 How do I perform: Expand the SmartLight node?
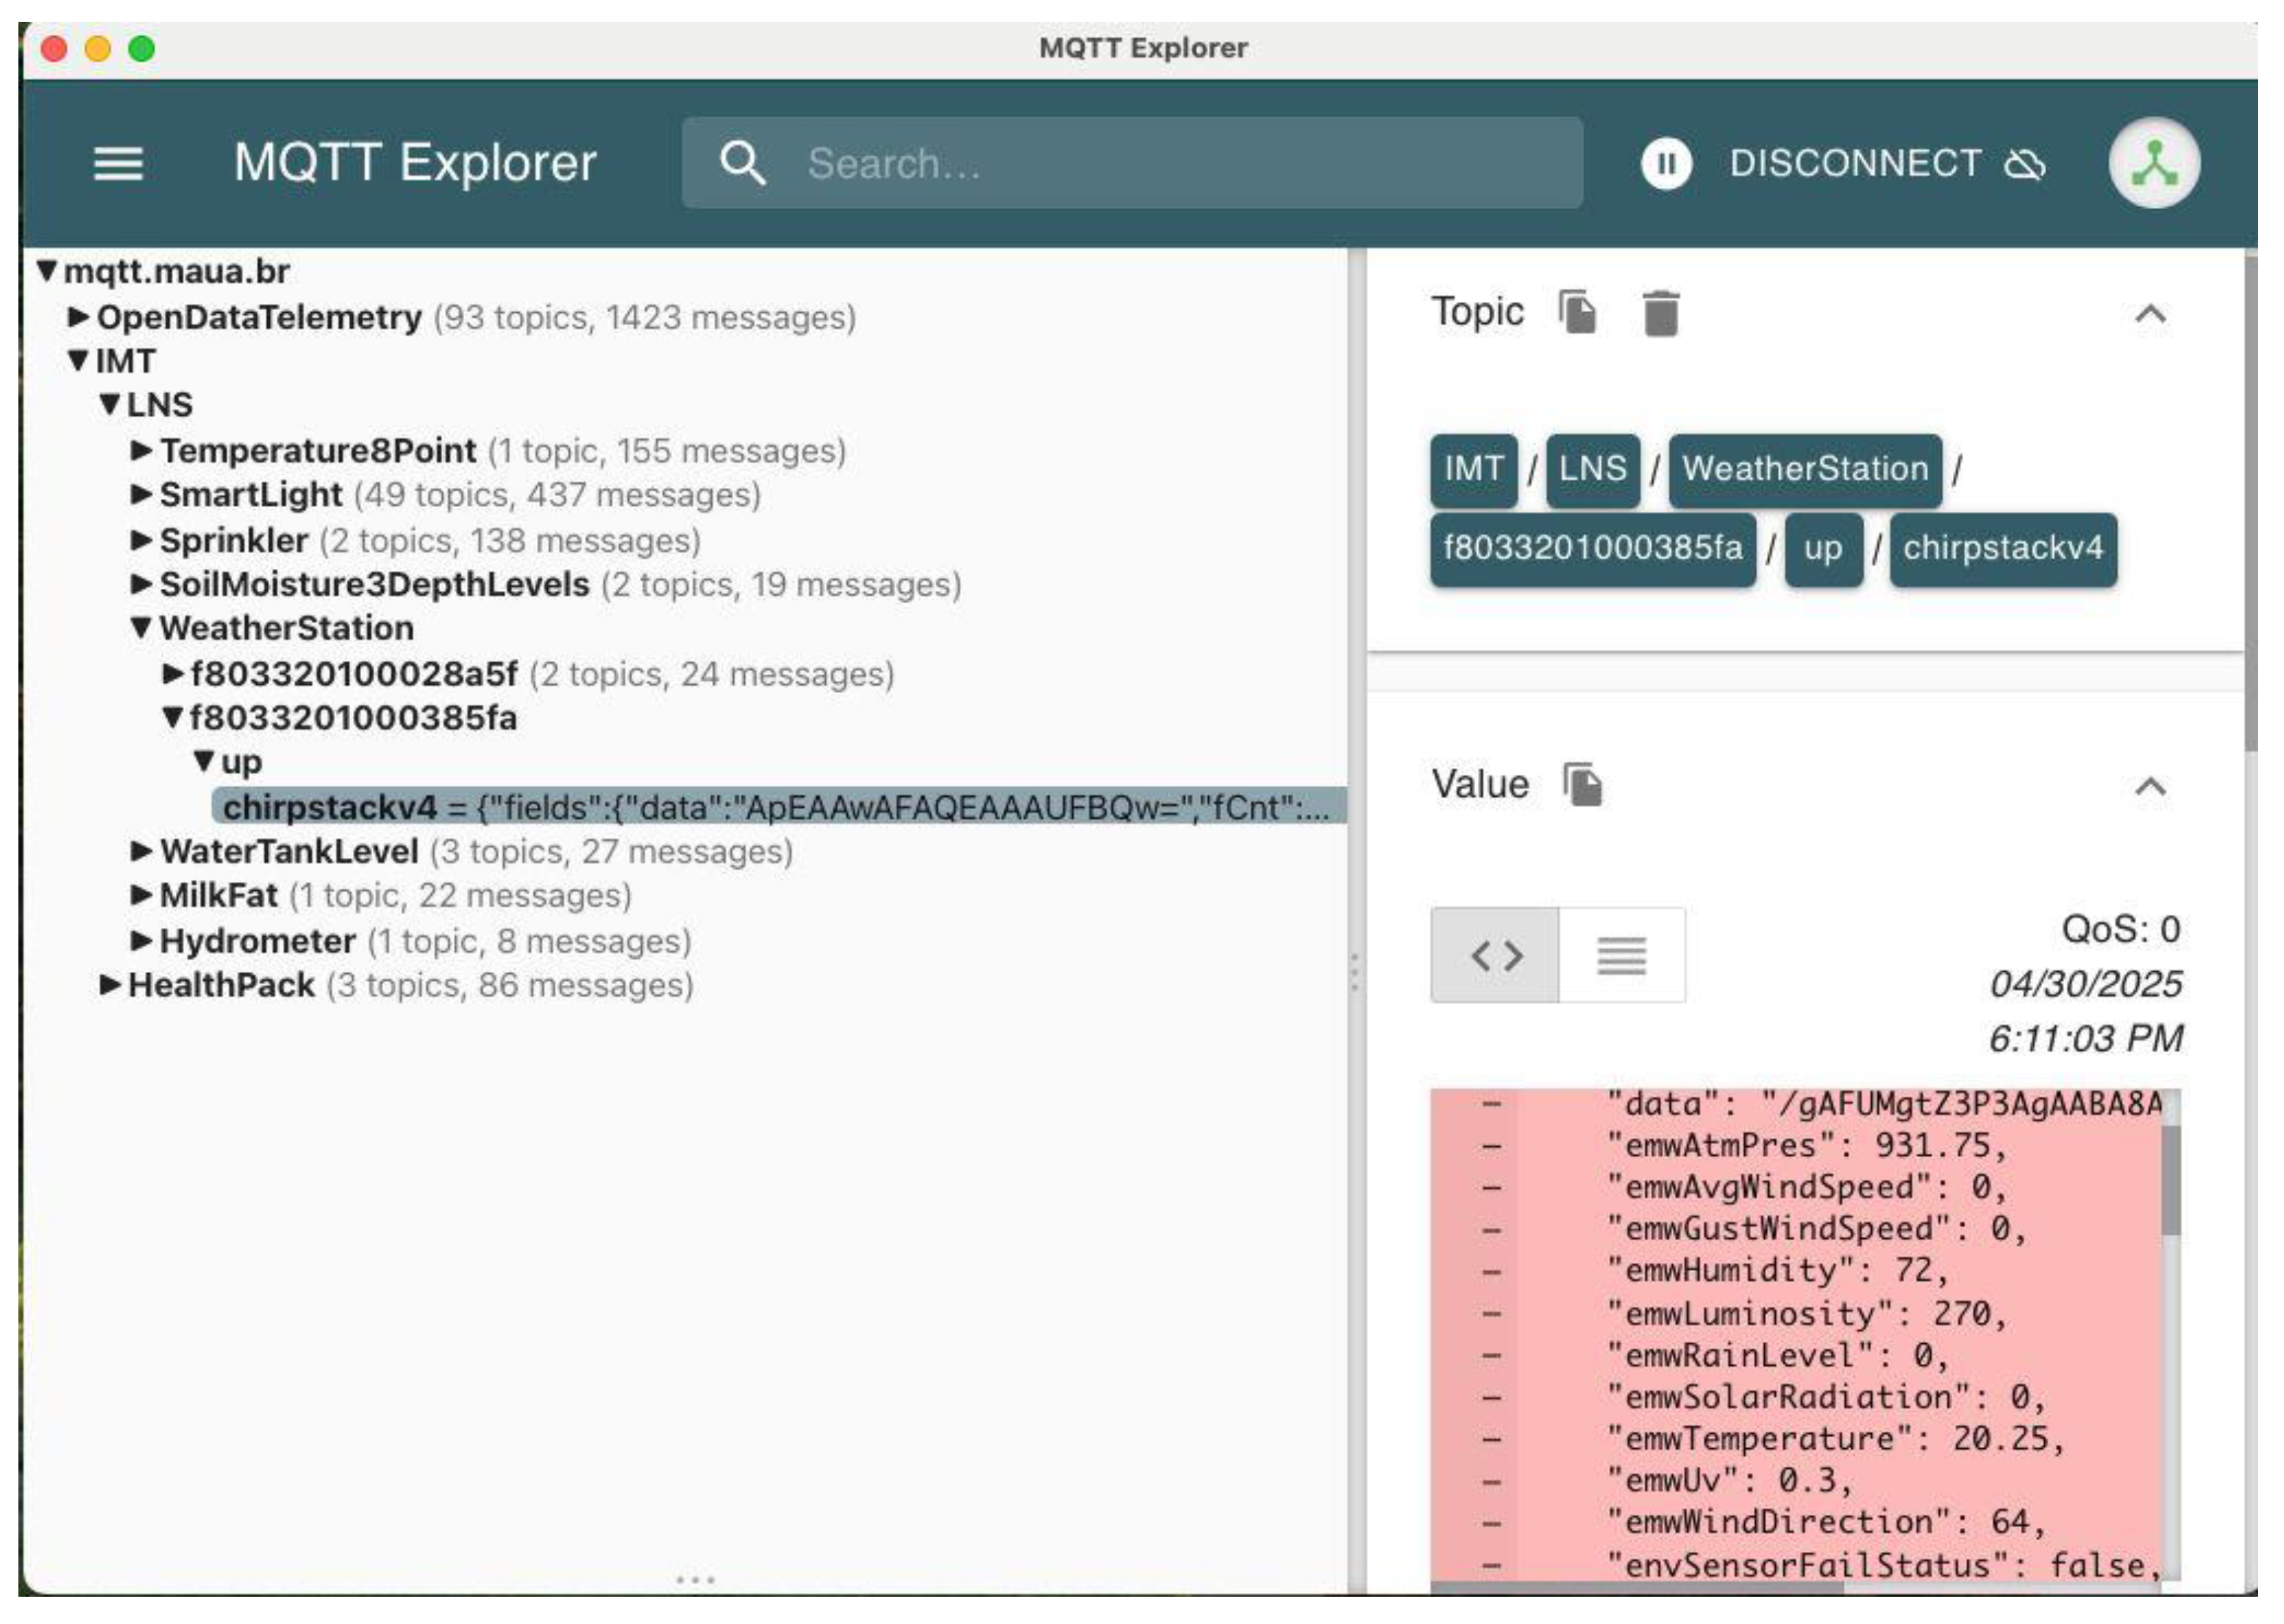tap(142, 495)
